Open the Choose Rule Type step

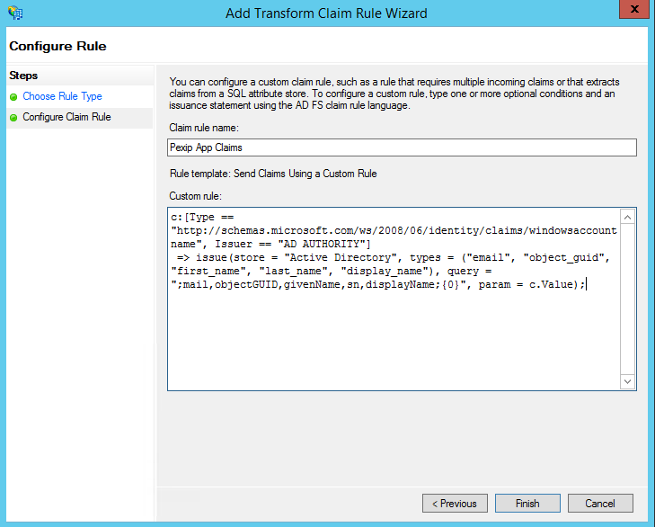coord(62,96)
